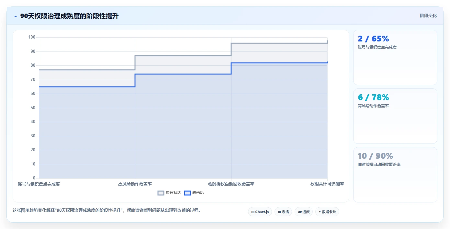Click the 高风险动作覆盖率 card caption
This screenshot has height=229, width=450.
point(373,106)
